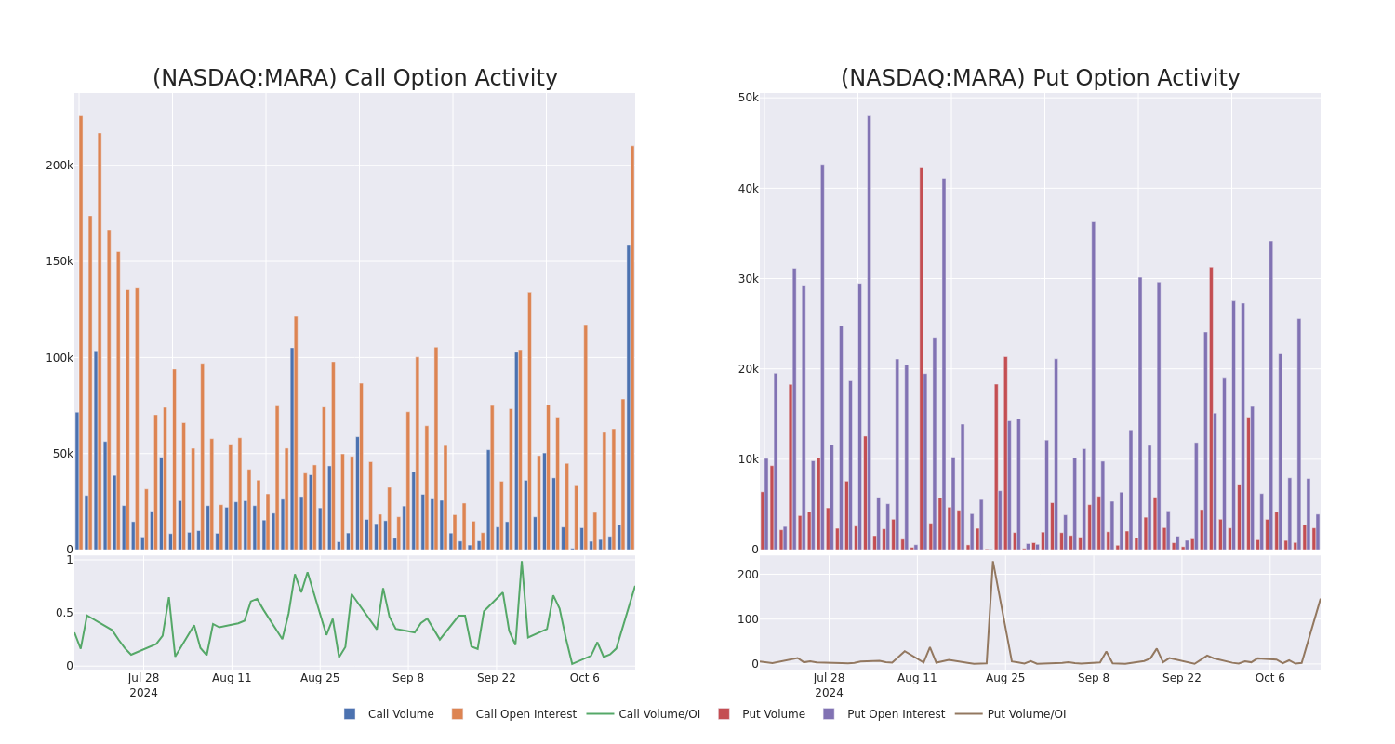Click the last blue call volume bar
1395x744 pixels.
tap(629, 397)
